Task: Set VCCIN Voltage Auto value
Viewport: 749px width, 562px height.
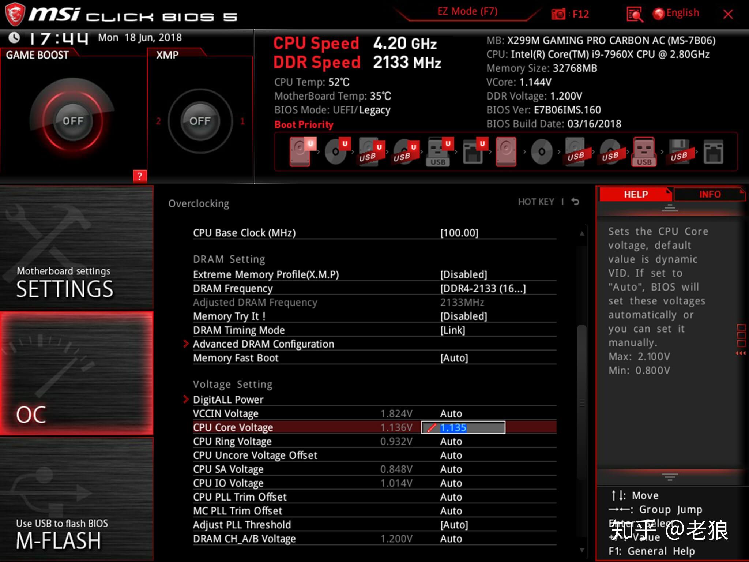Action: click(x=451, y=413)
